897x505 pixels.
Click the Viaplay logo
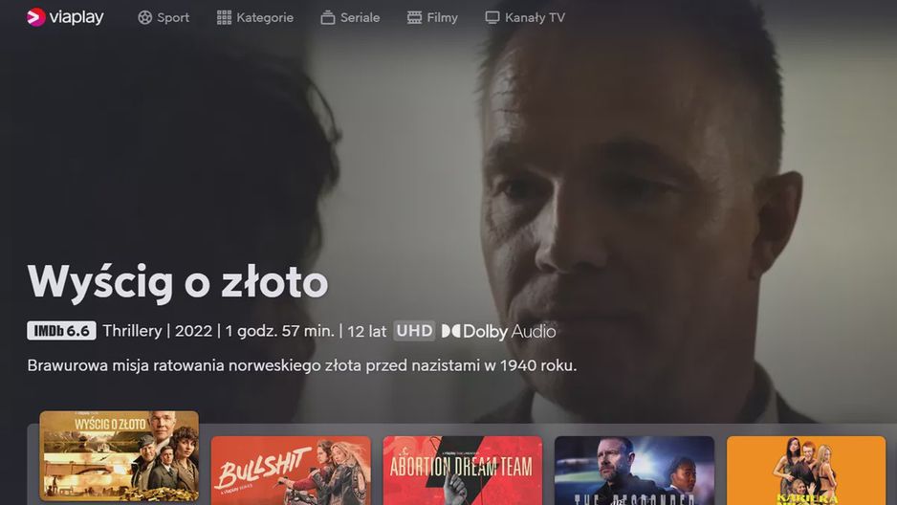(65, 17)
